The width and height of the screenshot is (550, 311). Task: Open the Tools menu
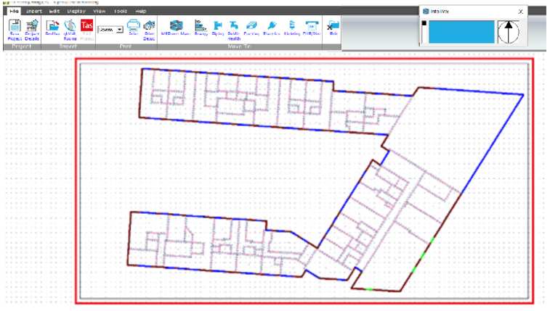(x=121, y=11)
